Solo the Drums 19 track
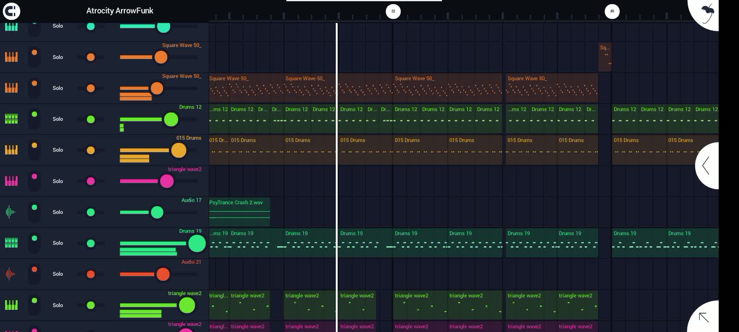 (58, 243)
